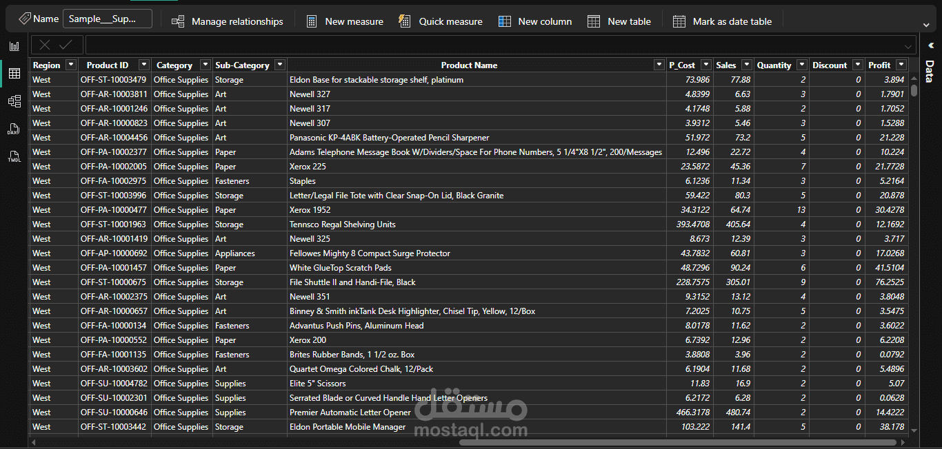Open the Quantity column filter dropdown
This screenshot has height=449, width=942.
click(x=801, y=65)
